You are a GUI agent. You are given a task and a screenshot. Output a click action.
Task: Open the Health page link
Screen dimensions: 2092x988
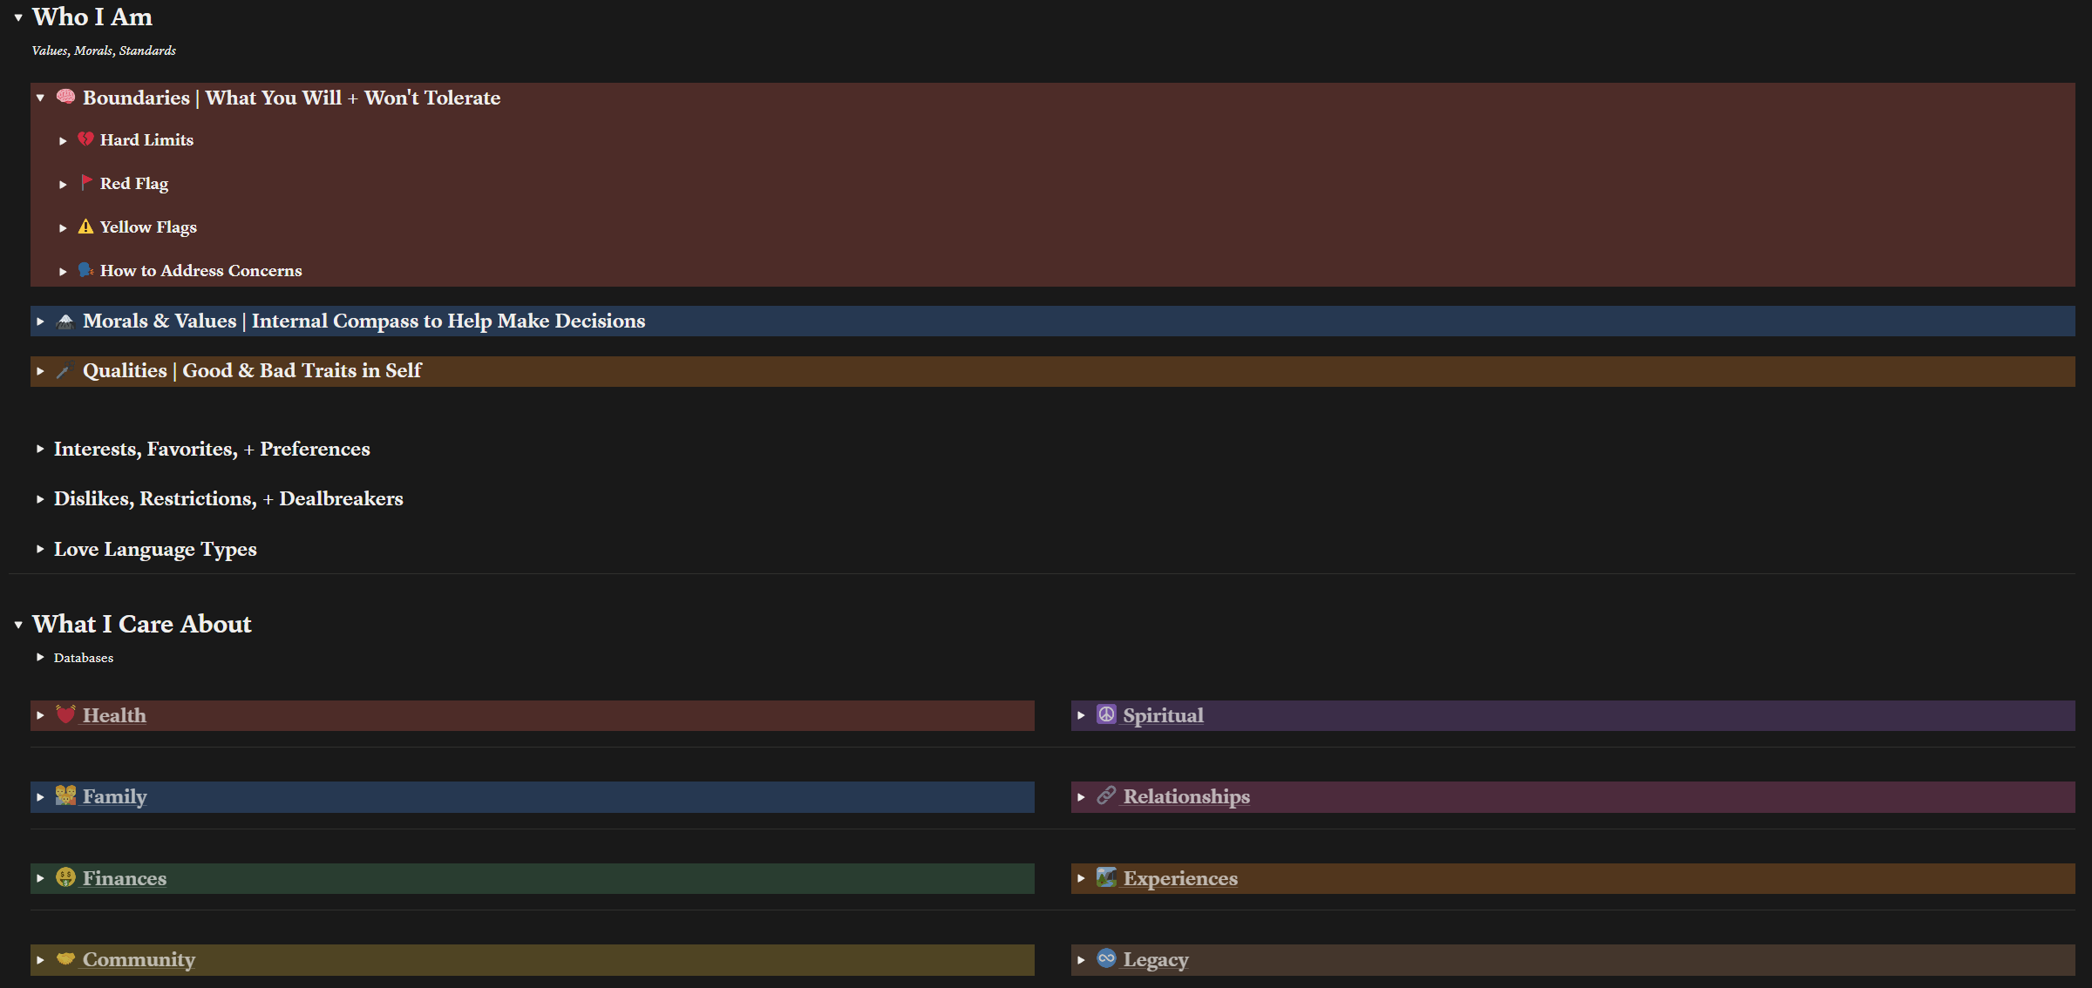114,715
